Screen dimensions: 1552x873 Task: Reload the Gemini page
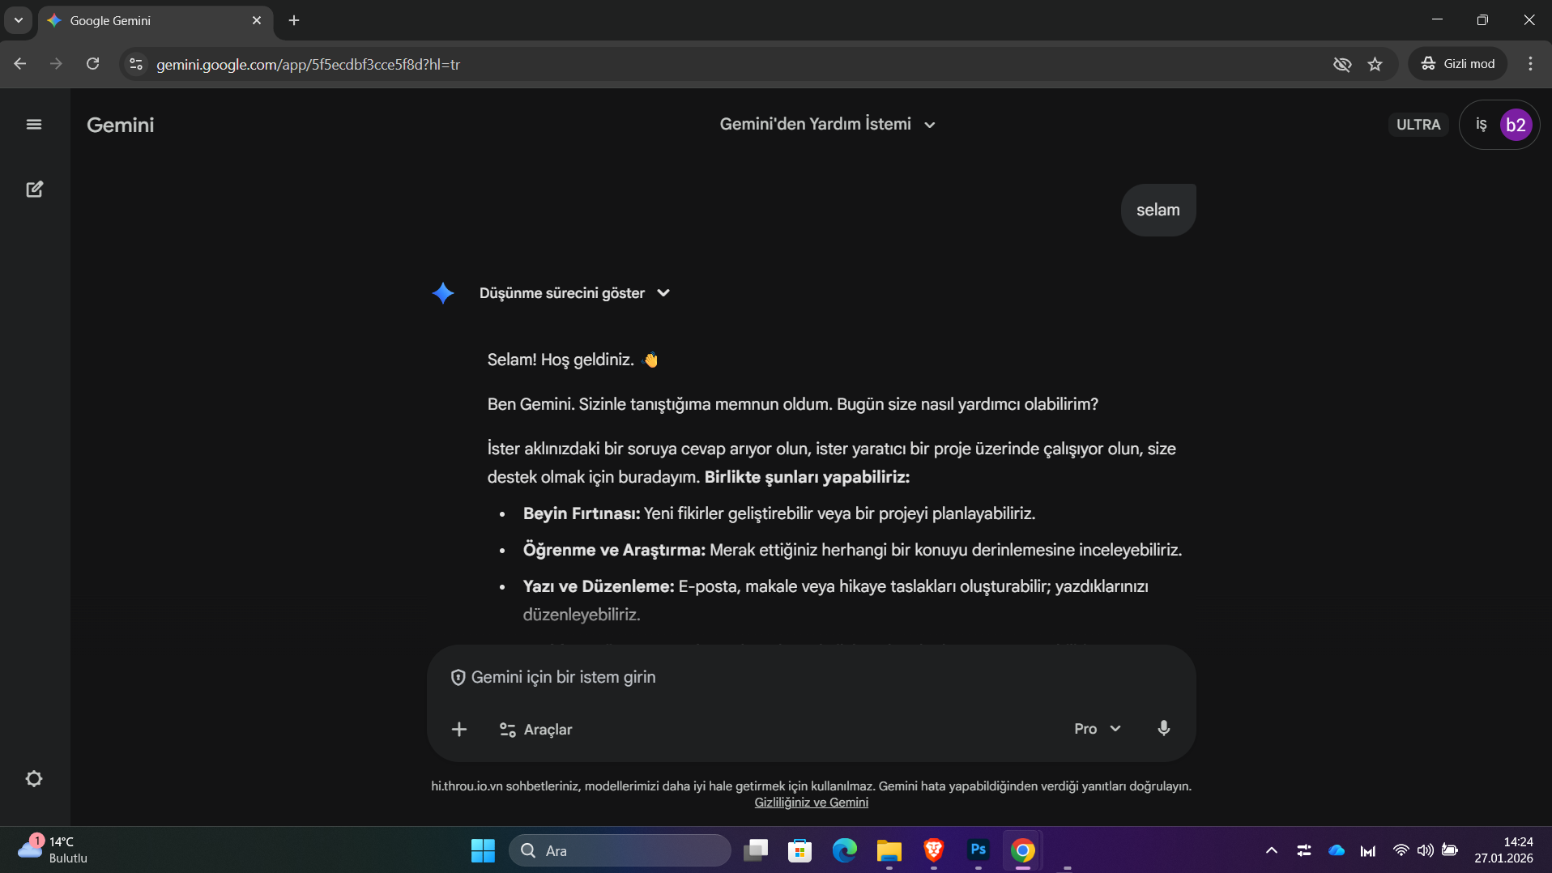(x=93, y=64)
